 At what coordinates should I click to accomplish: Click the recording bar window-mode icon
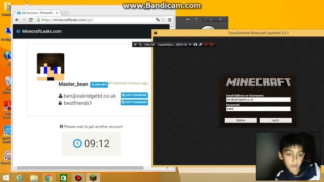point(135,44)
